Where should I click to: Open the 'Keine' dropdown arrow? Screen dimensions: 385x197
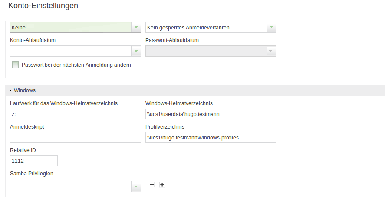tap(136, 27)
